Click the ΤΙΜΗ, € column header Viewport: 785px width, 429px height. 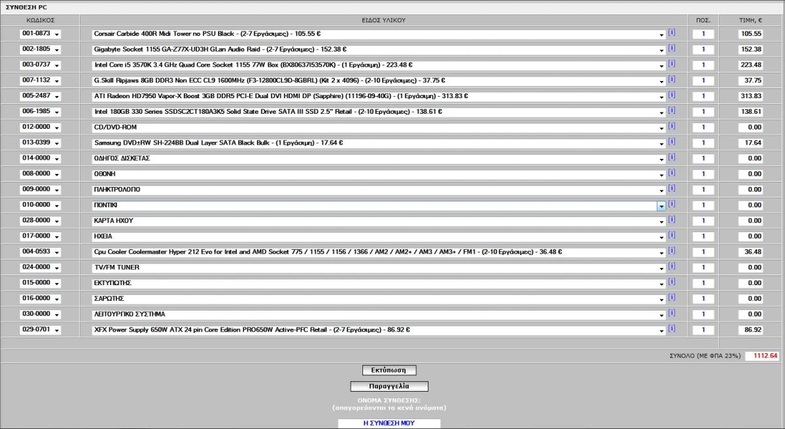tap(751, 20)
